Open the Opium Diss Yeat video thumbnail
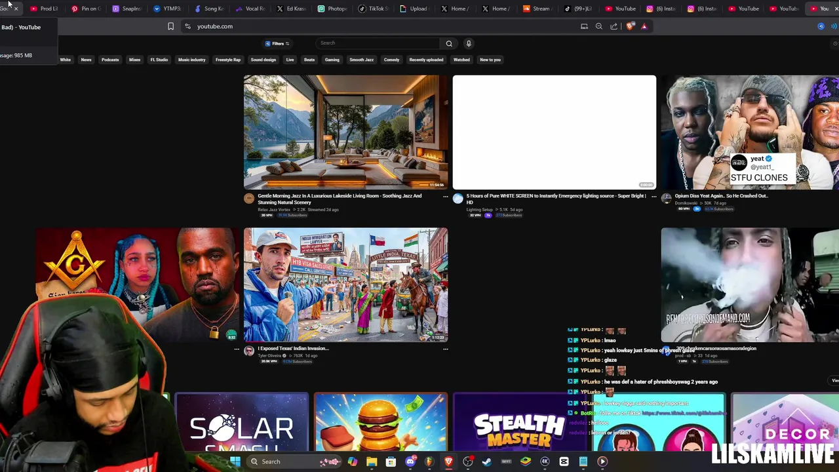Viewport: 839px width, 472px height. [x=750, y=132]
